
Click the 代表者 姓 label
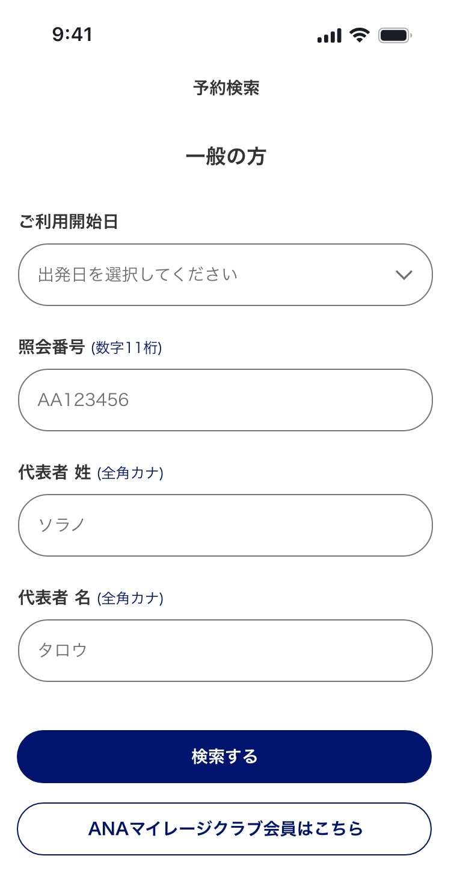[55, 473]
